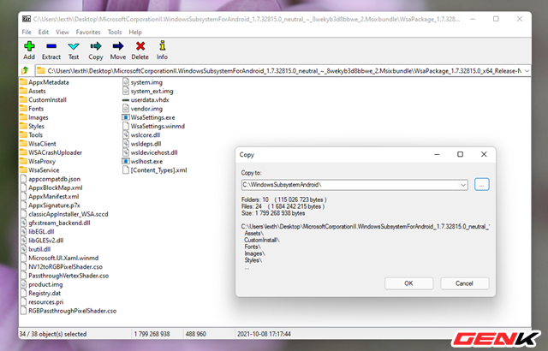Select the Styles folder
The image size is (548, 351).
tap(33, 126)
